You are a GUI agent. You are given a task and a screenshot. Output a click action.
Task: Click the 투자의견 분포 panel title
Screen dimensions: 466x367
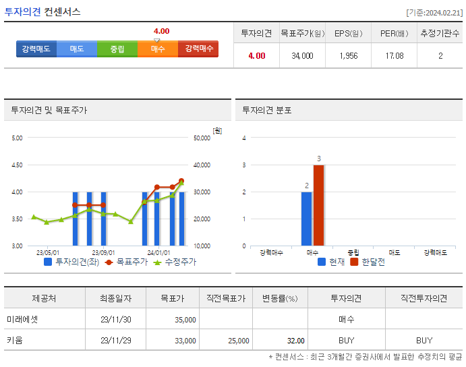tap(267, 111)
